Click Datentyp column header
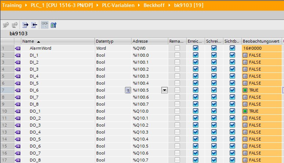This screenshot has width=284, height=163. pyautogui.click(x=113, y=41)
